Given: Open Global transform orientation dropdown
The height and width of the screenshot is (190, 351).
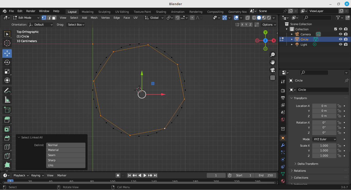Looking at the screenshot, I should coord(154,18).
